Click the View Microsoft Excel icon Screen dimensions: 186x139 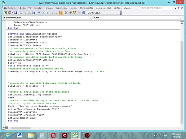[5, 13]
